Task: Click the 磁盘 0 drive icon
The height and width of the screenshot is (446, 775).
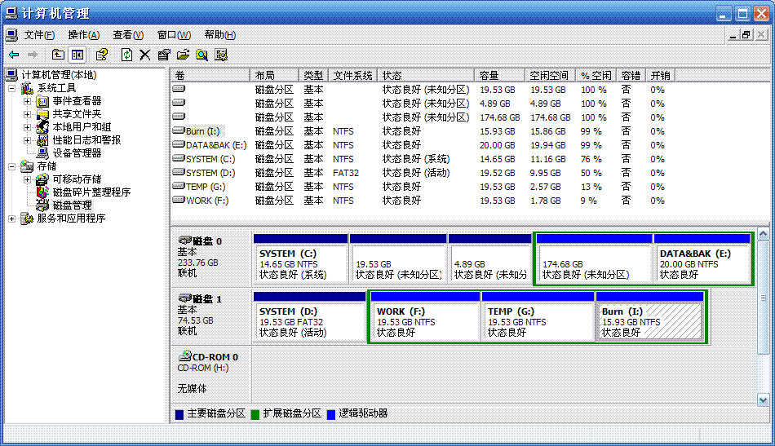Action: tap(184, 241)
